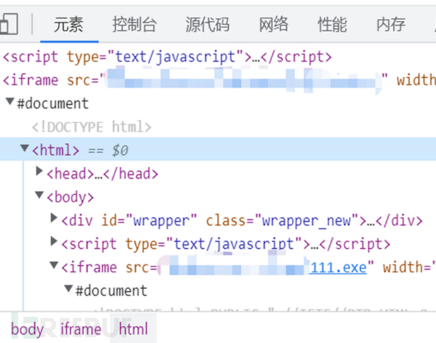436x343 pixels.
Task: Click the html breadcrumb
Action: click(x=133, y=329)
